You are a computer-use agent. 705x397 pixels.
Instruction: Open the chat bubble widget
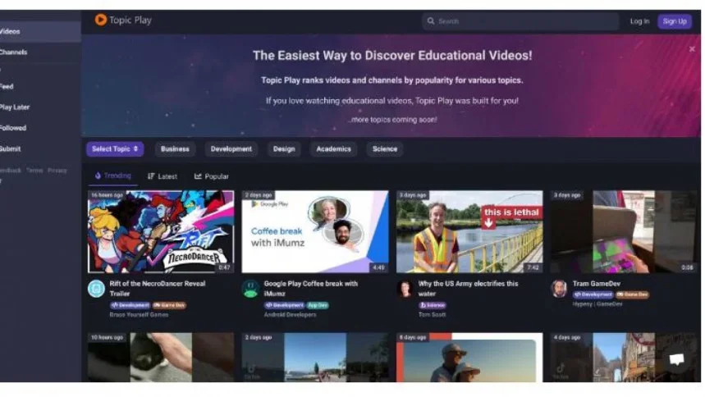676,359
